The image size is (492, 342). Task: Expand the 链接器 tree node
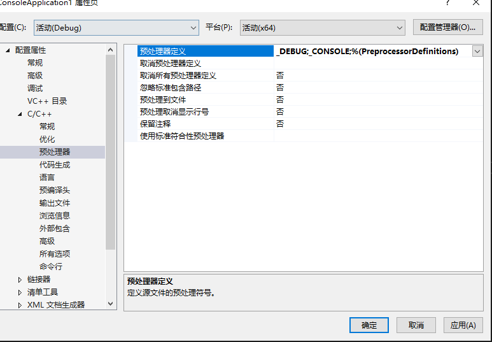20,280
